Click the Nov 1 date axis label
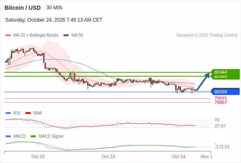Image resolution: width=241 pixels, height=163 pixels. pos(207,156)
